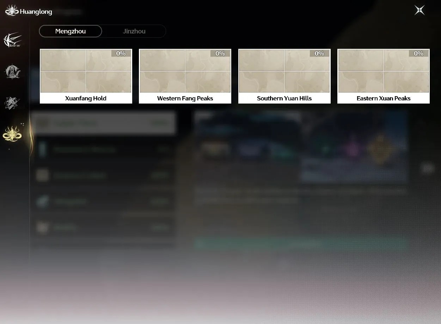This screenshot has width=441, height=324.
Task: Select the star-flower region emblem in sidebar
Action: pos(12,103)
